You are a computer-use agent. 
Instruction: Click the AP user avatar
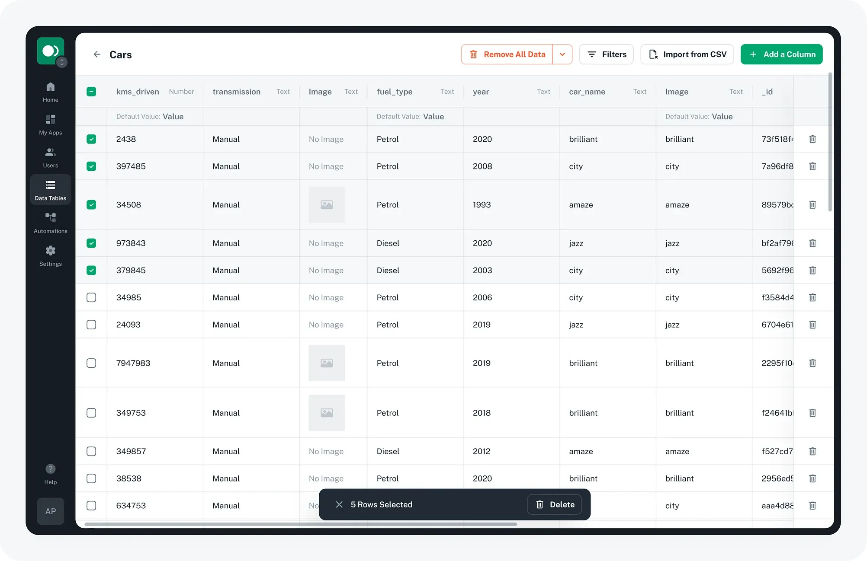tap(50, 511)
